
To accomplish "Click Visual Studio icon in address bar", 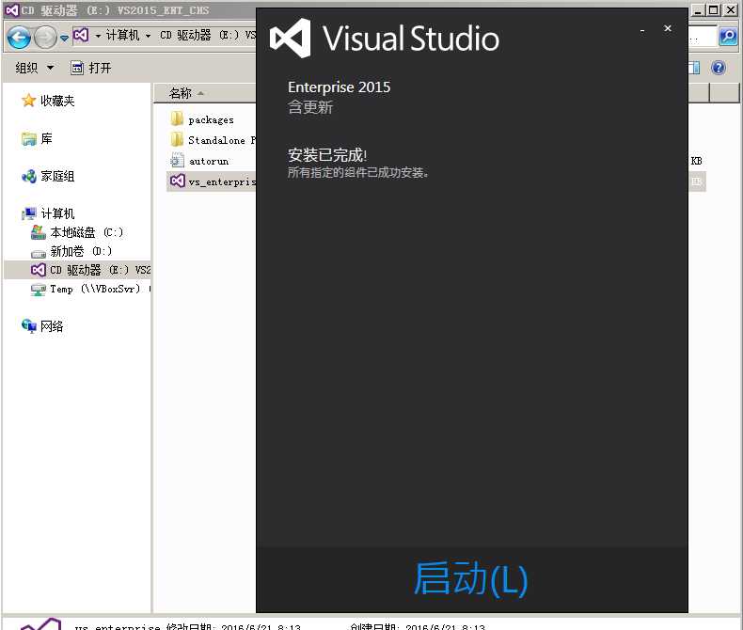I will [x=81, y=35].
